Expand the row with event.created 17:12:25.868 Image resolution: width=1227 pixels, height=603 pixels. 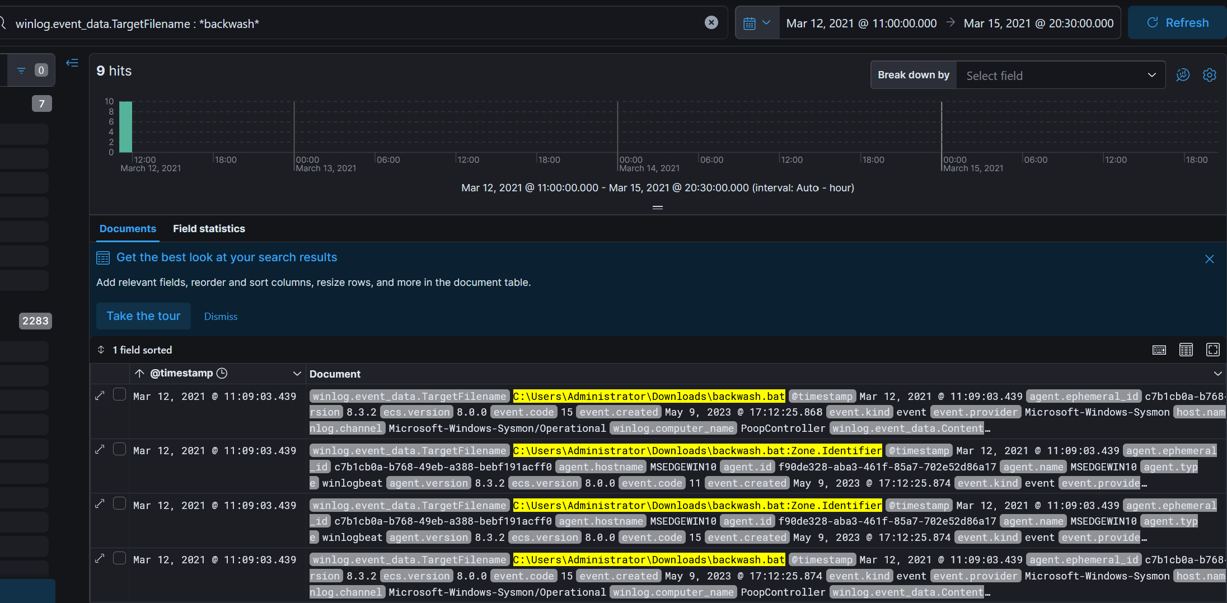tap(100, 395)
